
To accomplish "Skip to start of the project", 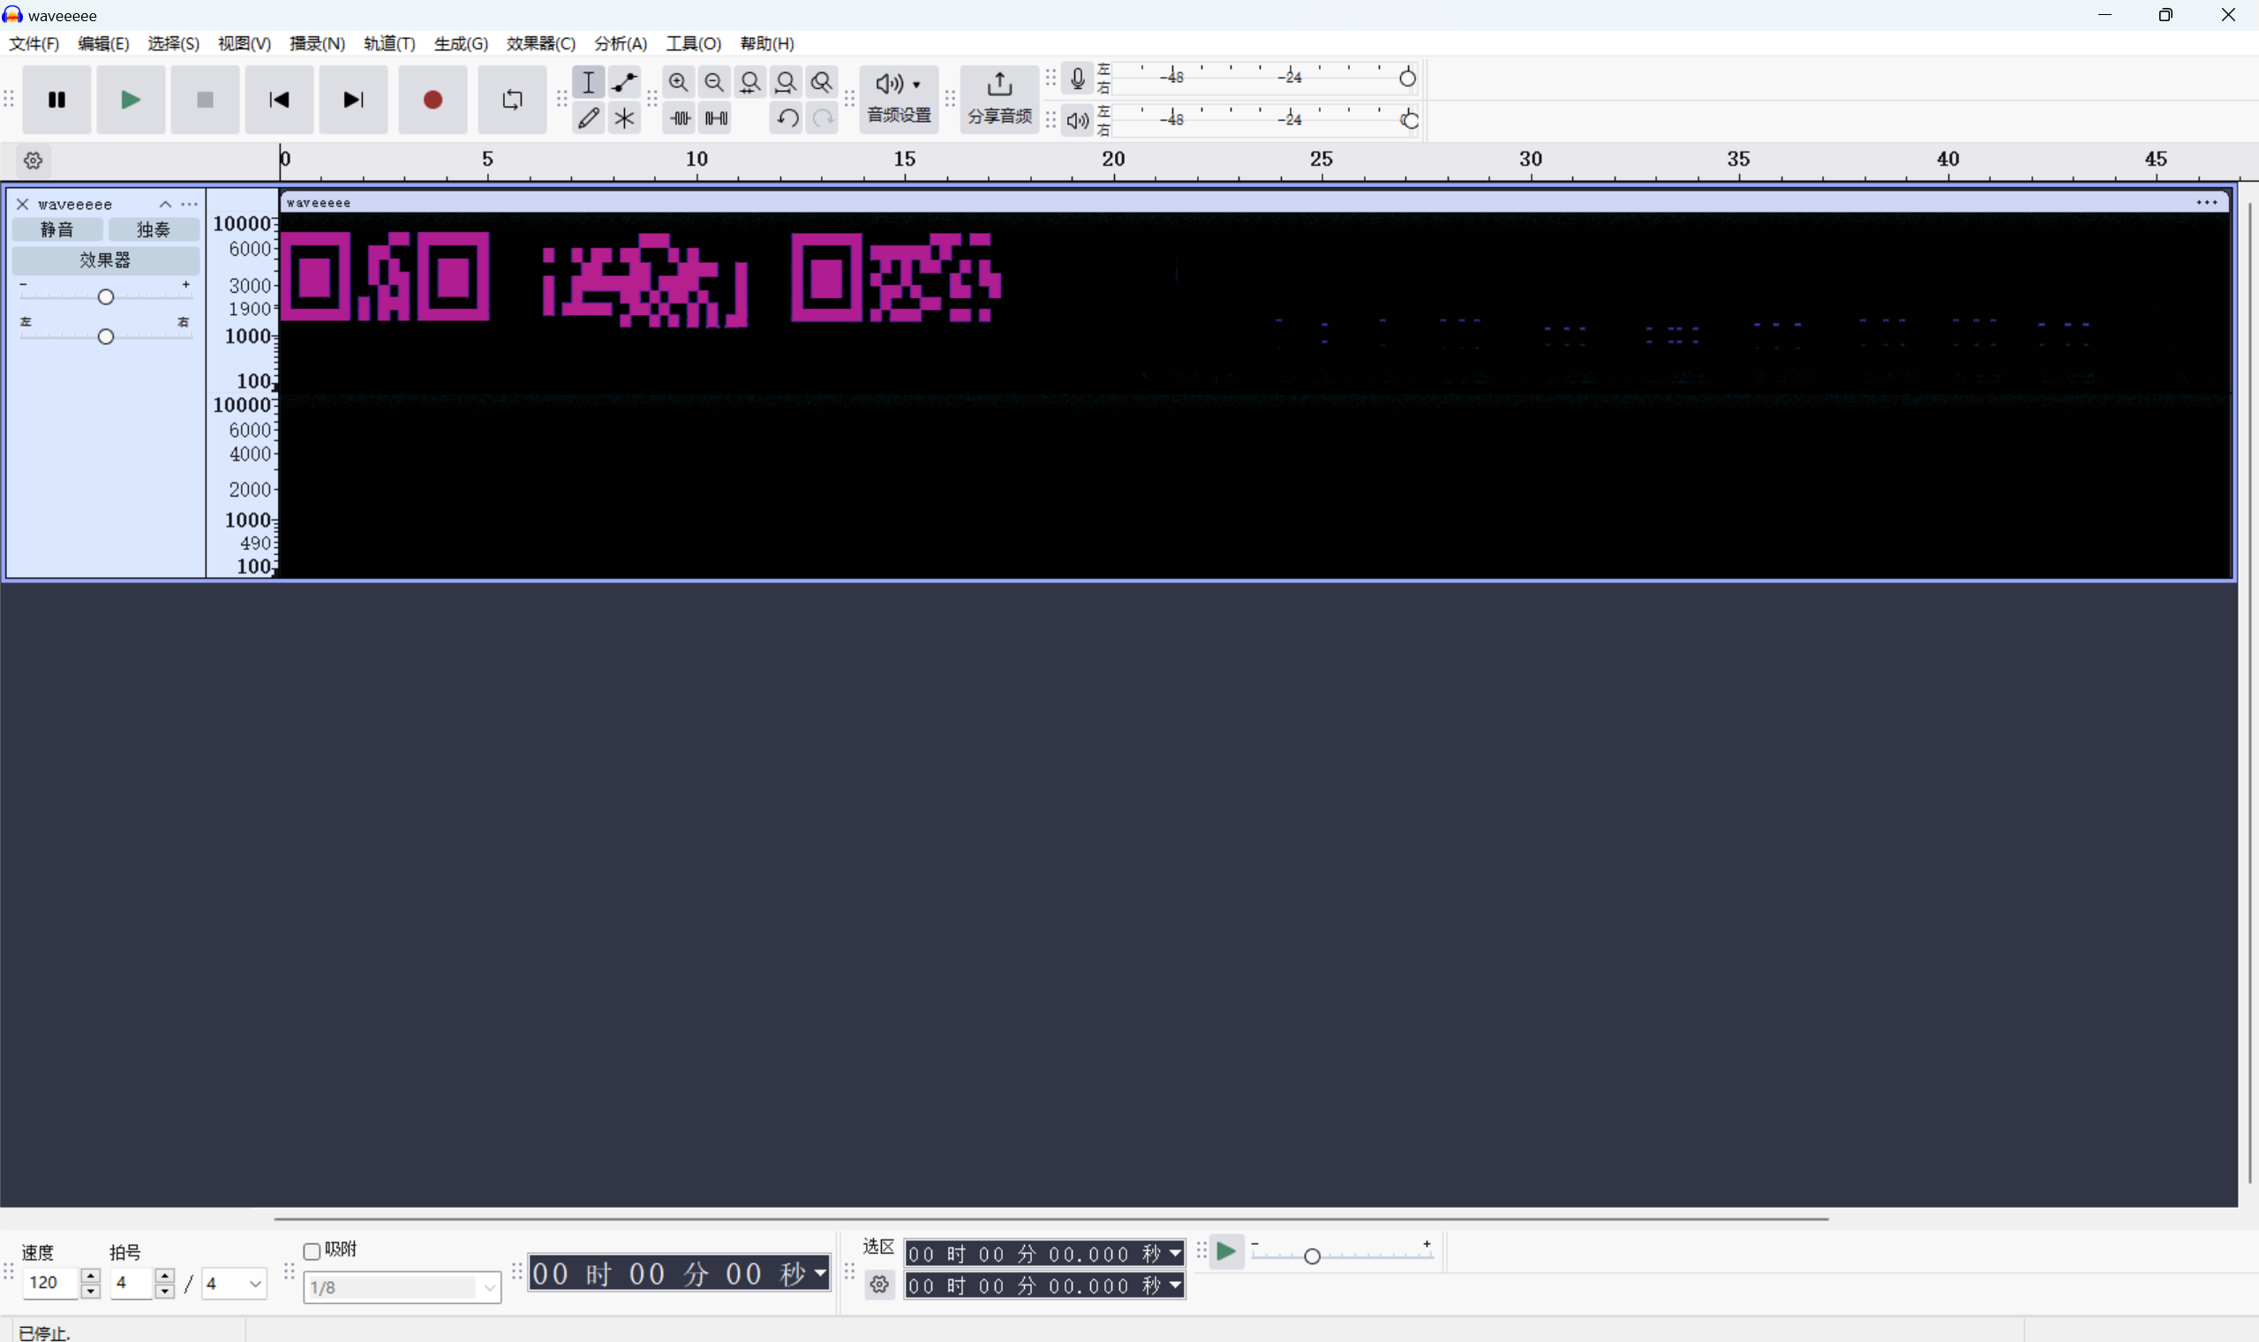I will pyautogui.click(x=279, y=100).
